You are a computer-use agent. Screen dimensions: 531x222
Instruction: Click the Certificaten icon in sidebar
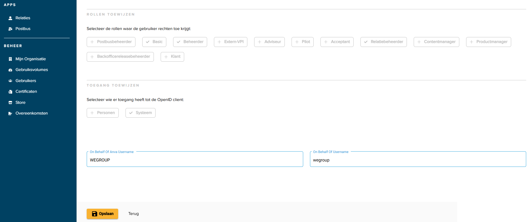point(10,92)
